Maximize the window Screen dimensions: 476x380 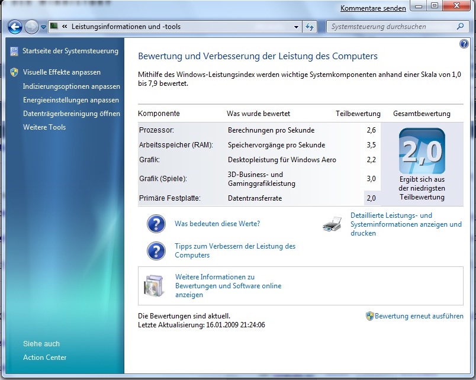[435, 6]
